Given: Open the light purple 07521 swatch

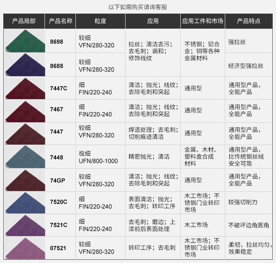Looking at the screenshot, I should click(x=24, y=249).
